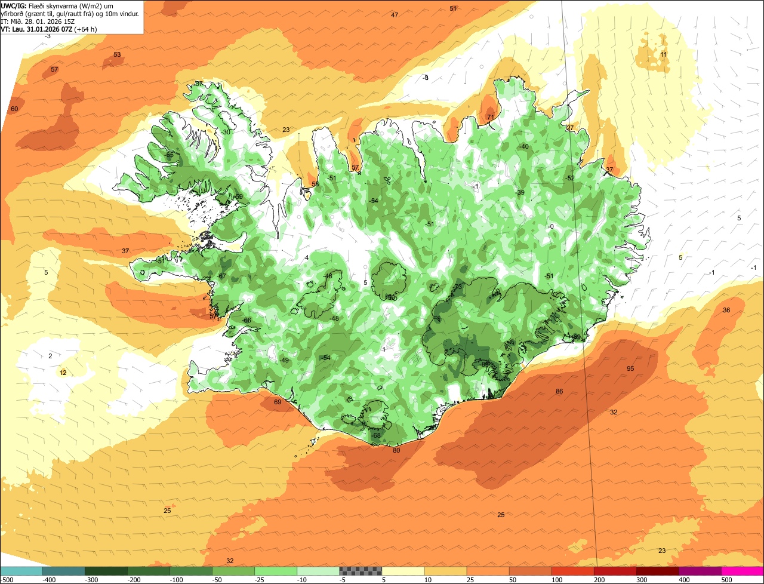
Task: Click the map value '-30'
Action: 225,132
